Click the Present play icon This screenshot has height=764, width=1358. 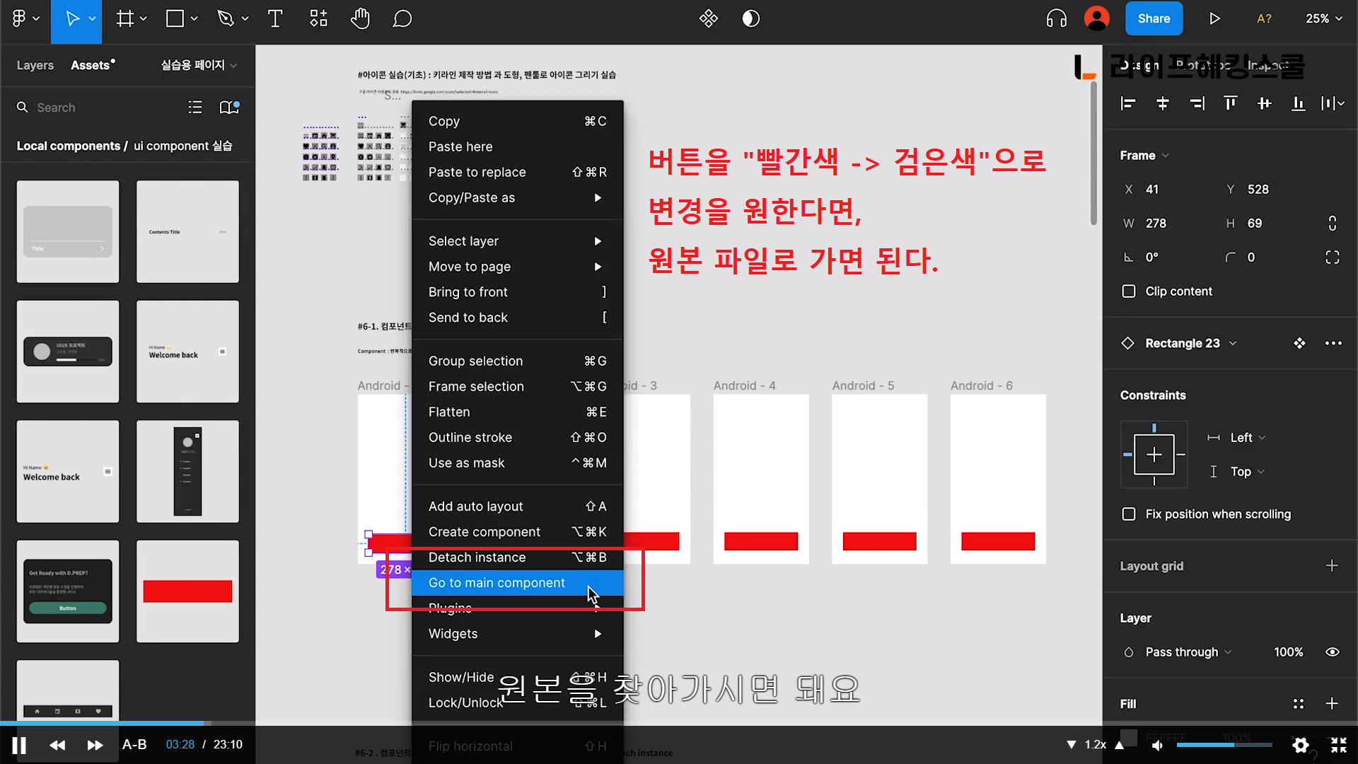(x=1214, y=19)
